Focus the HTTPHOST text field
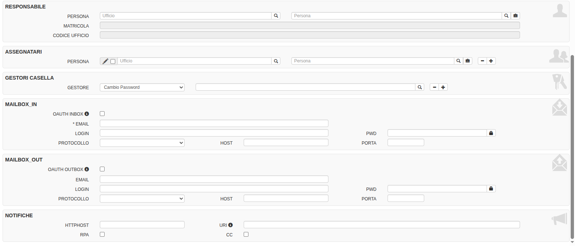 pos(142,225)
